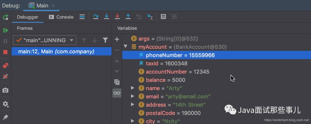Click the Step Out icon

(x=128, y=17)
